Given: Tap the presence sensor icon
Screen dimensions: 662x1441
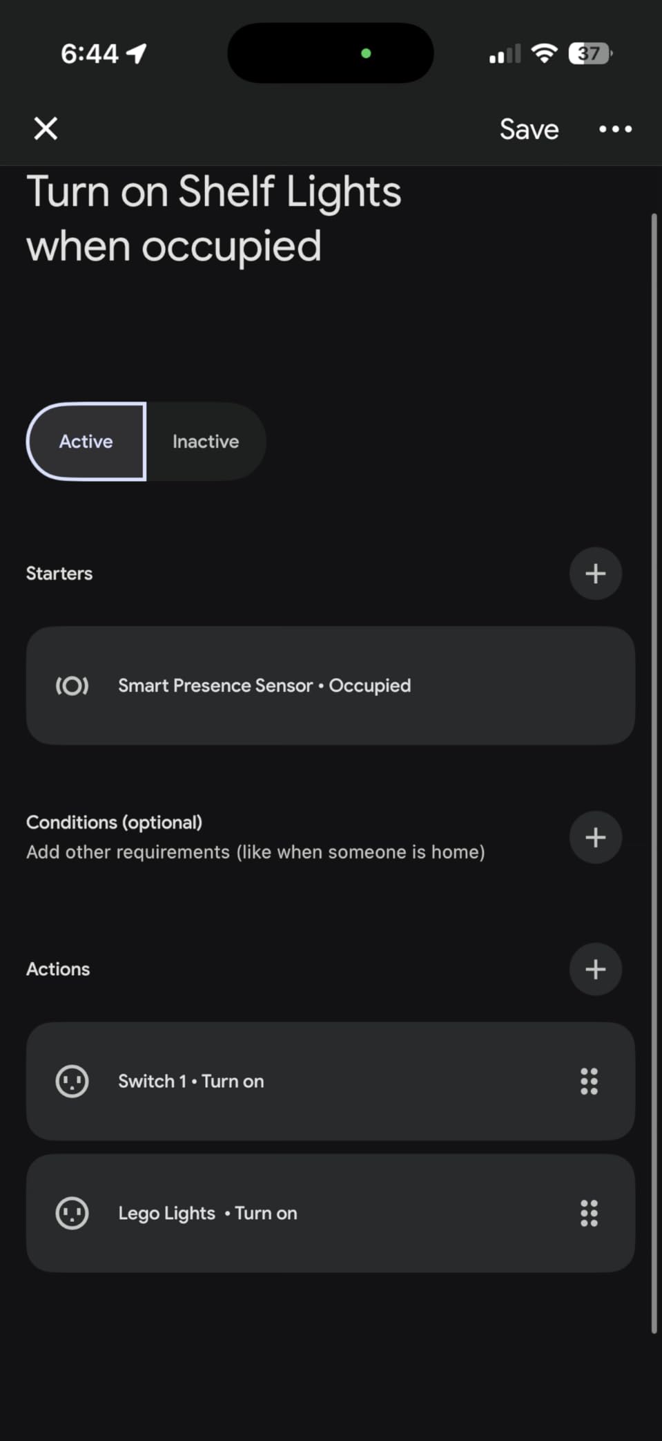Looking at the screenshot, I should (72, 686).
